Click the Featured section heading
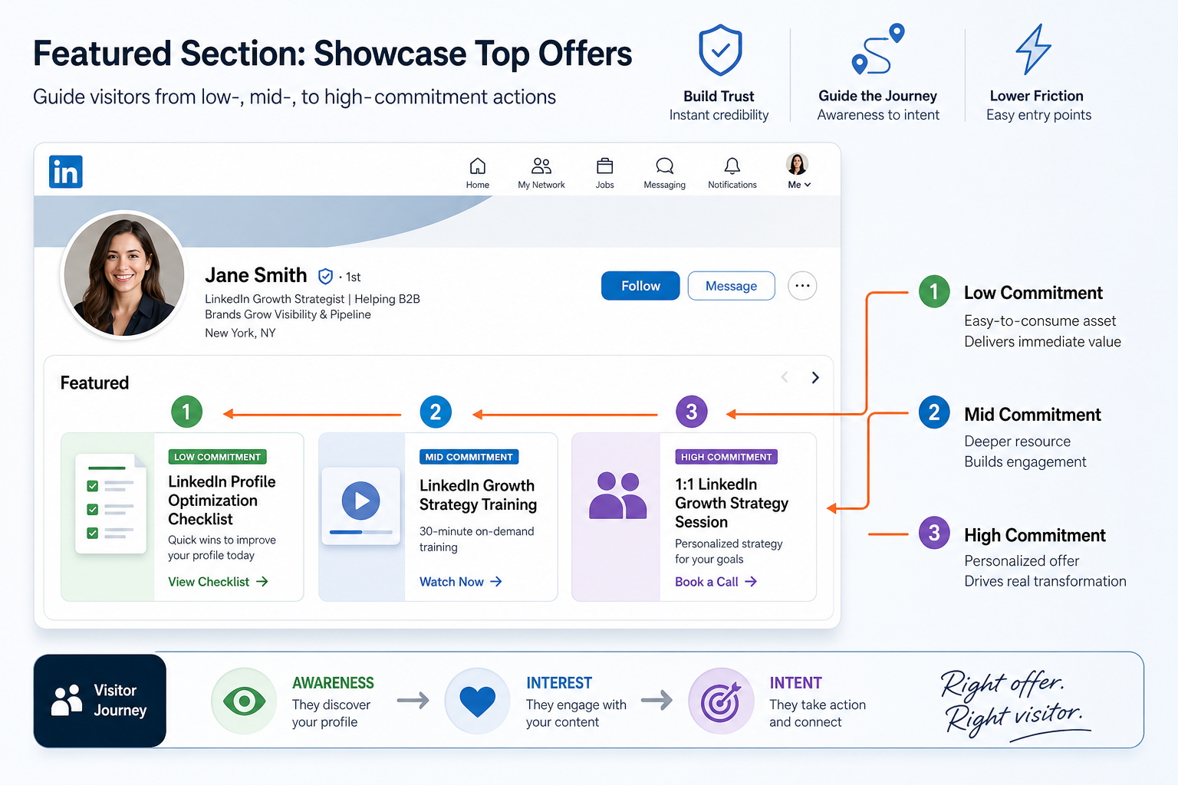 94,383
